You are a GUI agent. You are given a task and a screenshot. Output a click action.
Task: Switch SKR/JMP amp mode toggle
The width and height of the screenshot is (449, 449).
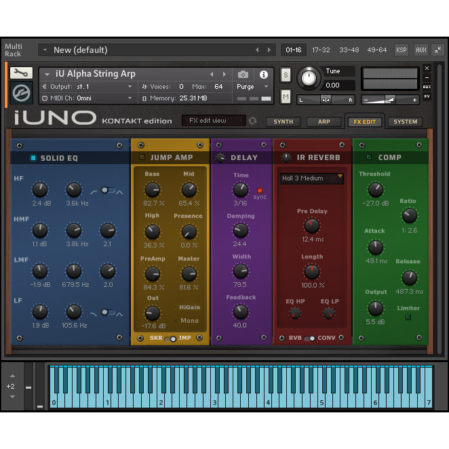(171, 339)
